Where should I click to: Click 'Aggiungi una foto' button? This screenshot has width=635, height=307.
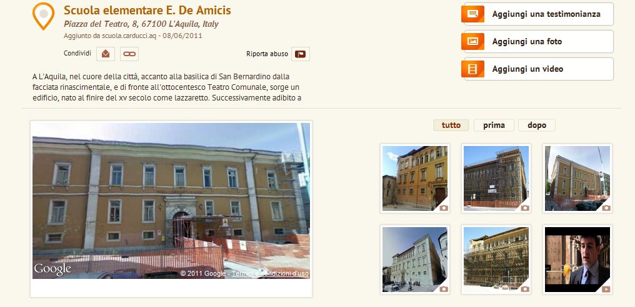coord(539,41)
